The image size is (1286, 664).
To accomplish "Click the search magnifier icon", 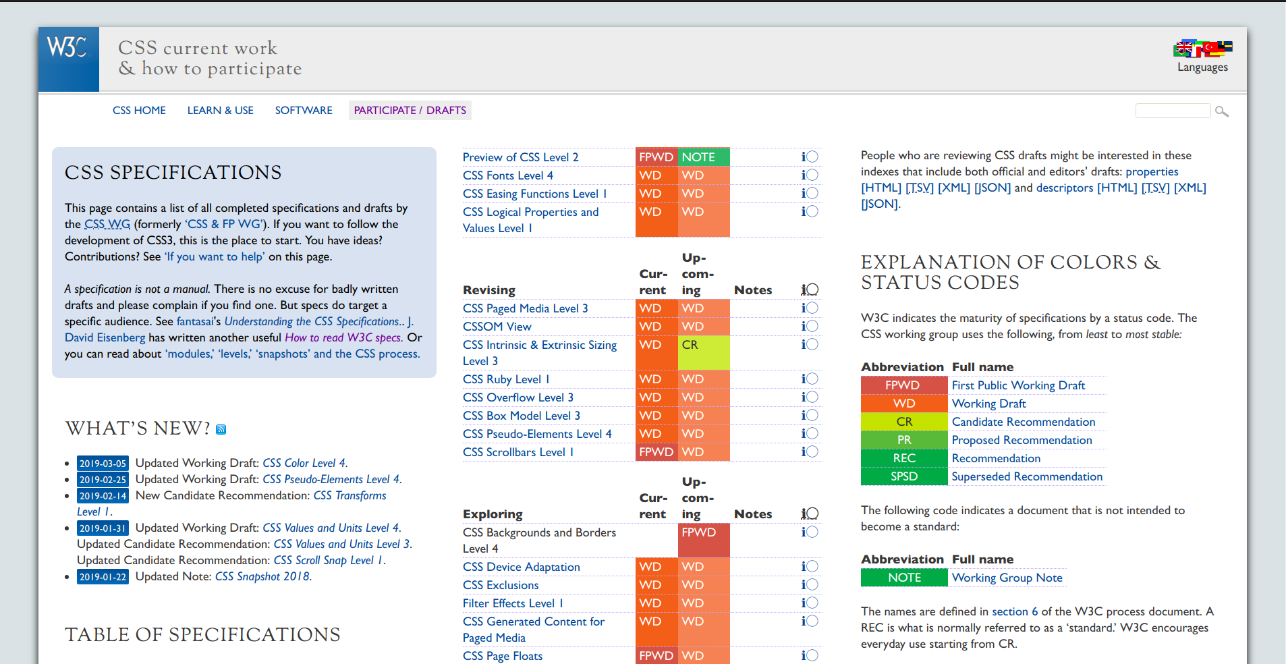I will point(1222,111).
